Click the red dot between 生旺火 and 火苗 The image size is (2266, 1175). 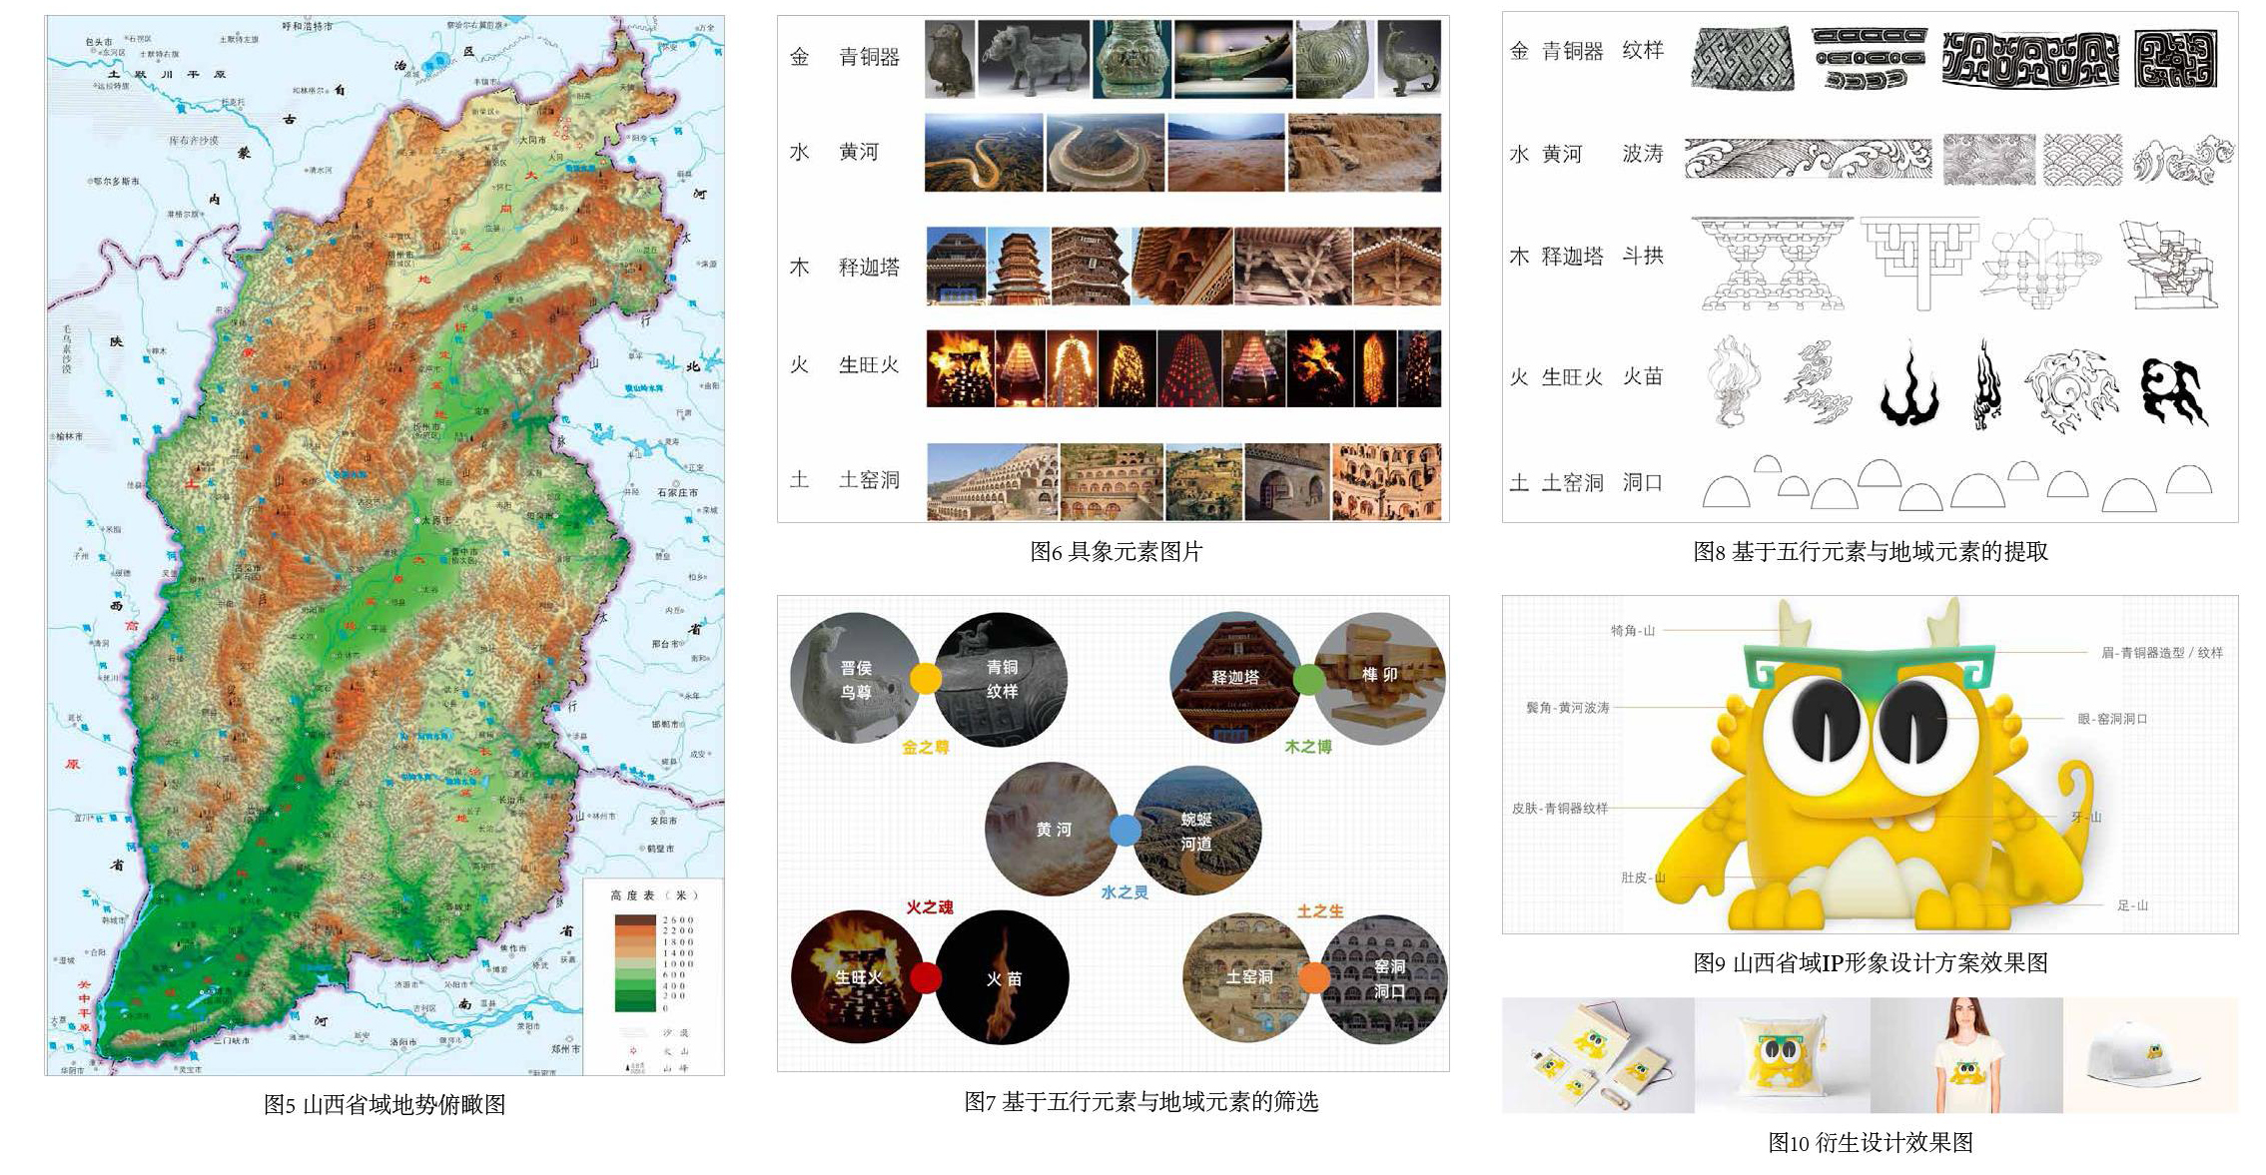926,977
